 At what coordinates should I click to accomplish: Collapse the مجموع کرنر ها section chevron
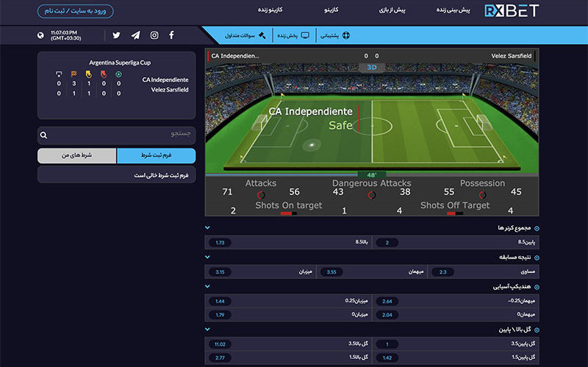(207, 228)
